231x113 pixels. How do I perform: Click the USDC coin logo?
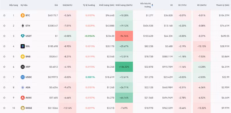click(x=23, y=77)
